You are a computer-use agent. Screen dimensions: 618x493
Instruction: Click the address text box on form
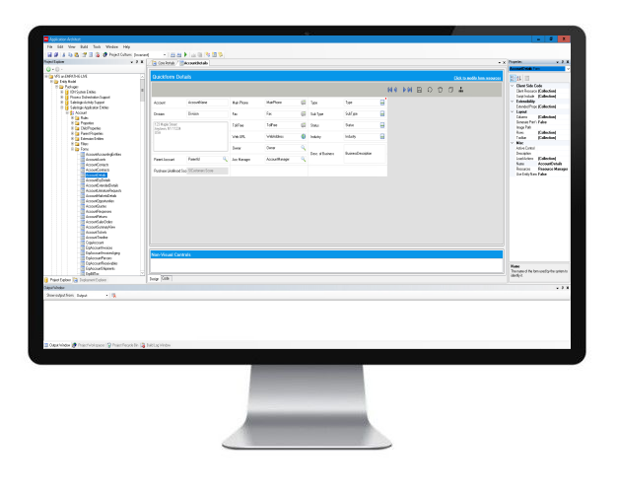pyautogui.click(x=190, y=136)
